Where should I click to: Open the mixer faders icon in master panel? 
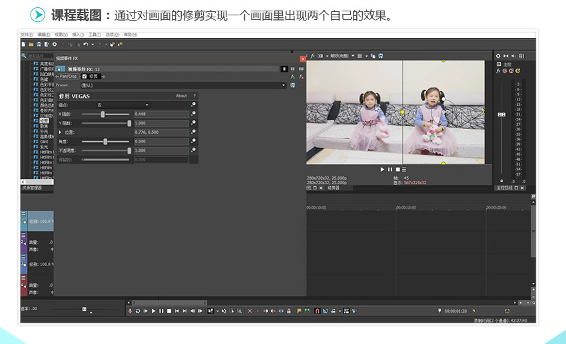click(521, 56)
